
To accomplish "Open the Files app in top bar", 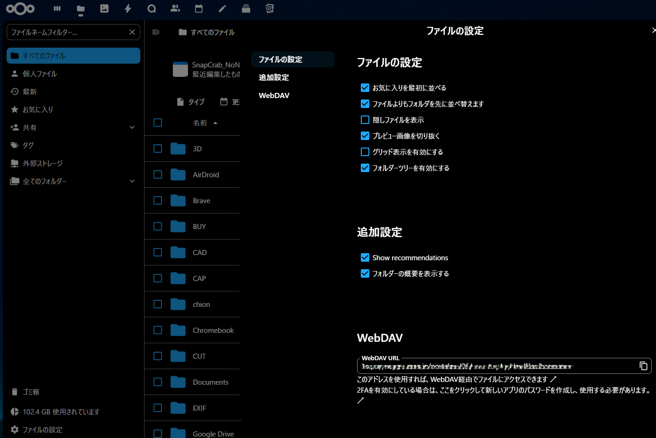I will [x=81, y=8].
